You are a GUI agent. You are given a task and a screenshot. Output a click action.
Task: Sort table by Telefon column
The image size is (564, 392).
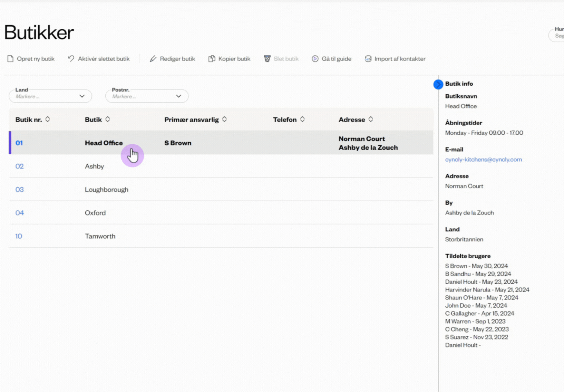click(302, 119)
